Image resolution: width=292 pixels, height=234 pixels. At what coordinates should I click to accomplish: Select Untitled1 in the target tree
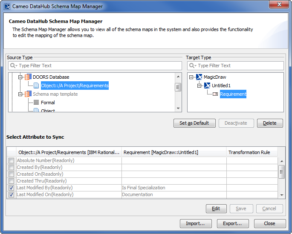[221, 86]
